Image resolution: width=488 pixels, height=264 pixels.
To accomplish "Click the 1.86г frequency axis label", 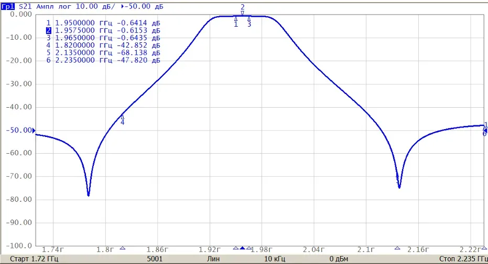I will pyautogui.click(x=157, y=249).
